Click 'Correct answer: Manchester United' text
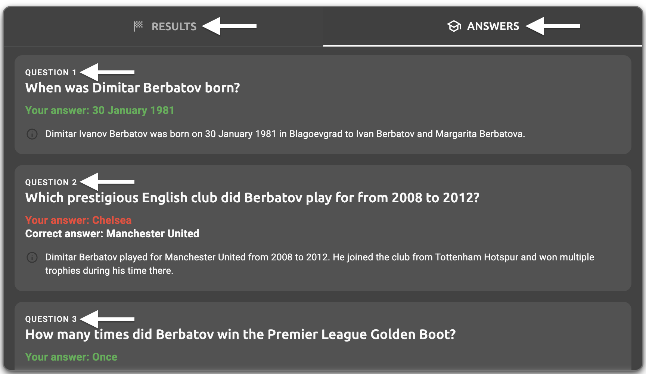 [112, 234]
